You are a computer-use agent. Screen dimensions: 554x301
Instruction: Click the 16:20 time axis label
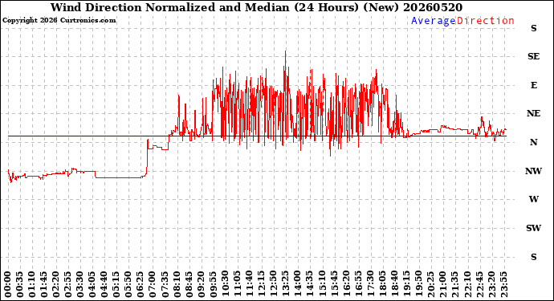(347, 284)
